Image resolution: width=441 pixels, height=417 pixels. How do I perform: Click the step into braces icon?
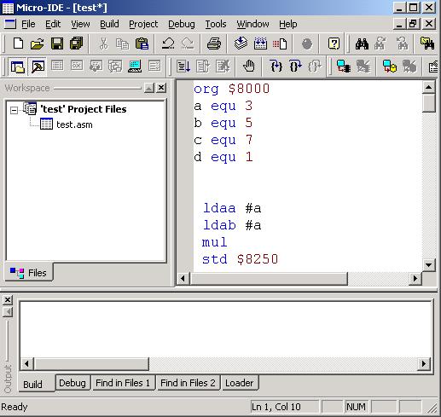coord(276,67)
